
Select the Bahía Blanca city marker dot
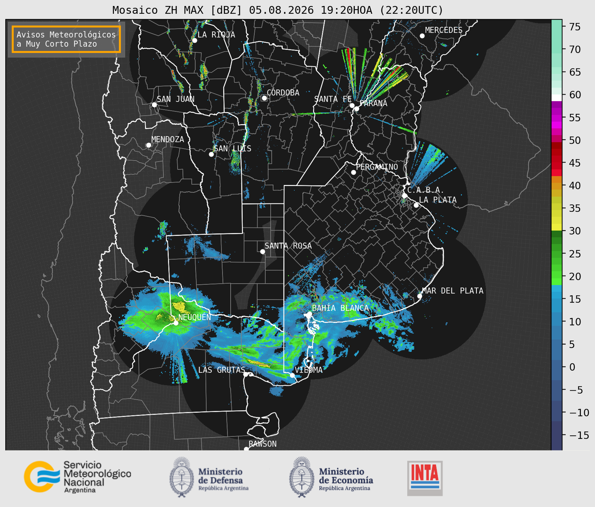tap(309, 314)
